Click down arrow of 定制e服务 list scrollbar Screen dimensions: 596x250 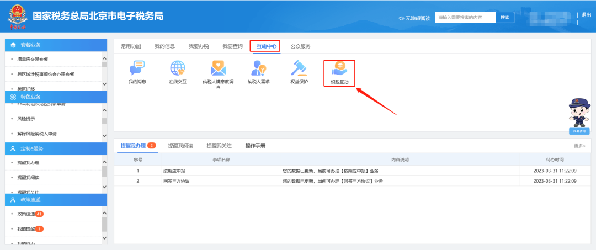point(104,187)
